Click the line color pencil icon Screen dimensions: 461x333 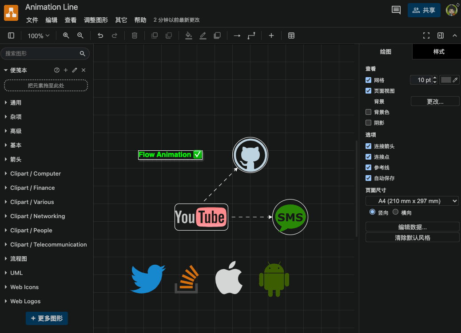click(x=203, y=35)
